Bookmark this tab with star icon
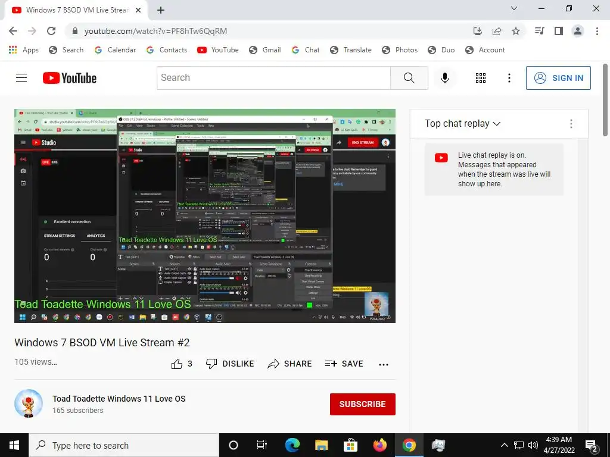 pyautogui.click(x=516, y=31)
